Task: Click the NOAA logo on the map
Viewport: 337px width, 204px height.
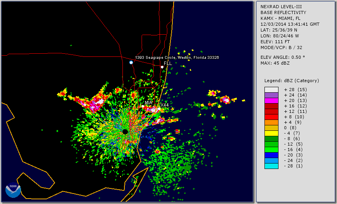Action: pos(13,190)
